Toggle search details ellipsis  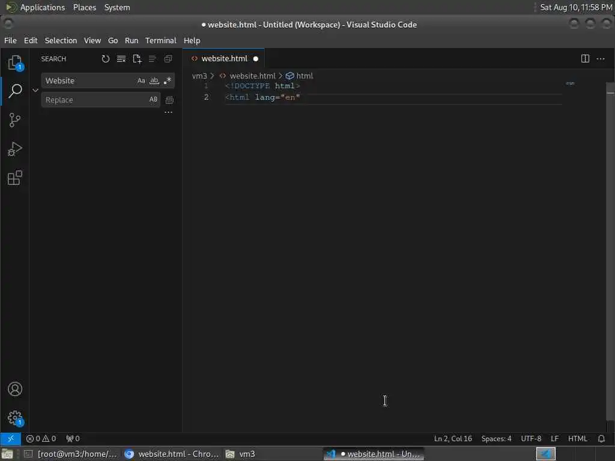pyautogui.click(x=169, y=112)
